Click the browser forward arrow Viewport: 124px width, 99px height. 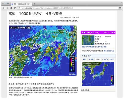pyautogui.click(x=7, y=8)
